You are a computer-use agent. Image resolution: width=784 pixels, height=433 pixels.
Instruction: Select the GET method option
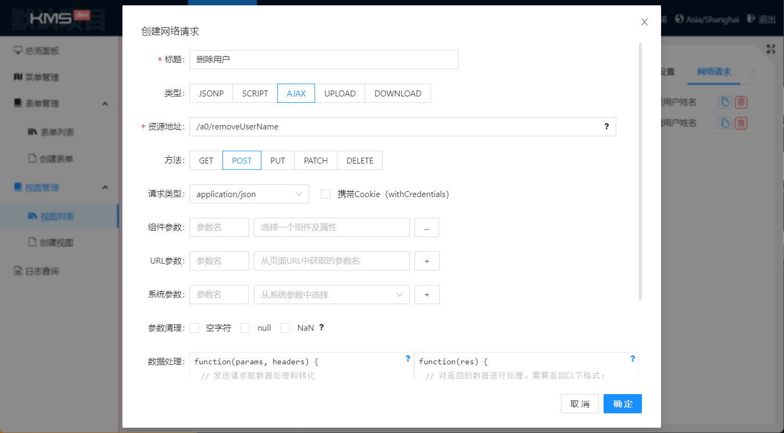click(206, 160)
